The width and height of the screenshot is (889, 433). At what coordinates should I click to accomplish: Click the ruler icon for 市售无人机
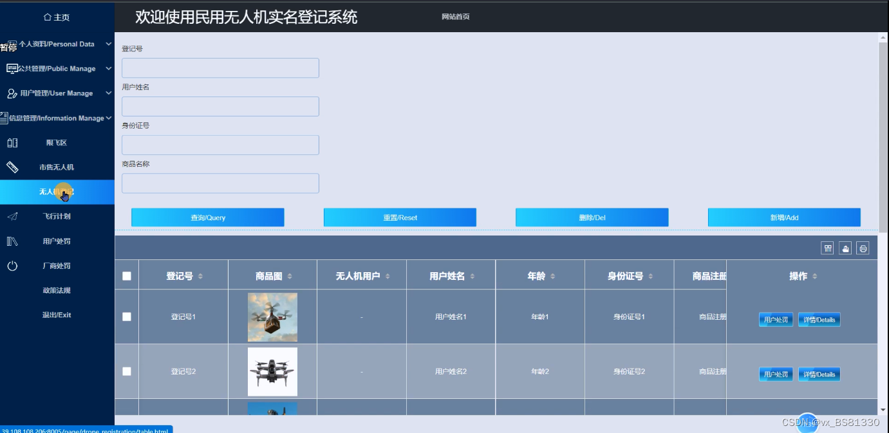(12, 167)
